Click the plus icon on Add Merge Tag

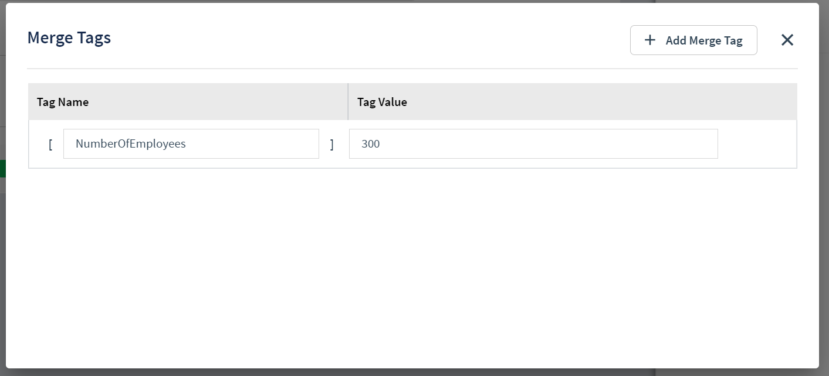[x=650, y=40]
